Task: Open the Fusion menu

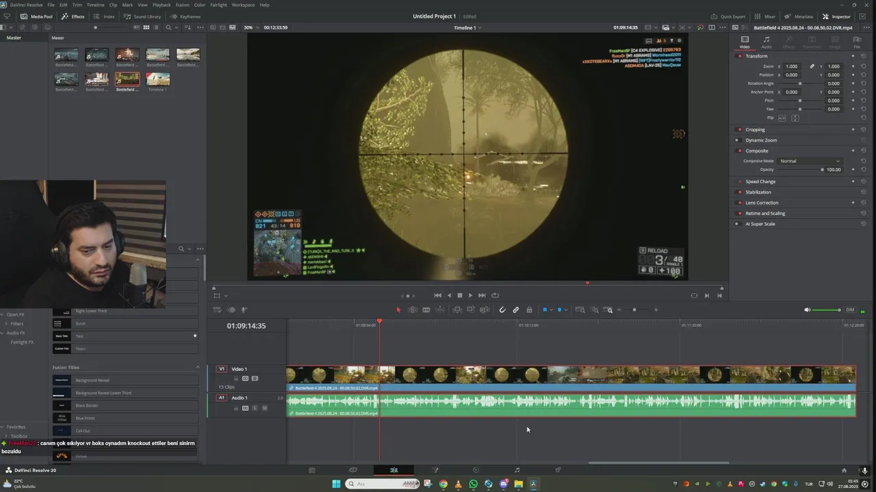Action: (x=182, y=5)
